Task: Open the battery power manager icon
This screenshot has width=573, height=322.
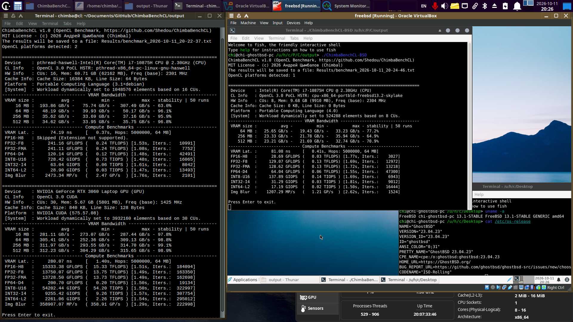Action: [505, 6]
